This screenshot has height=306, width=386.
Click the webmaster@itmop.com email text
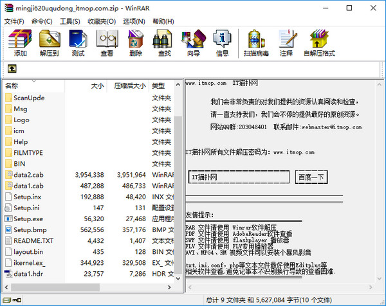coord(331,127)
